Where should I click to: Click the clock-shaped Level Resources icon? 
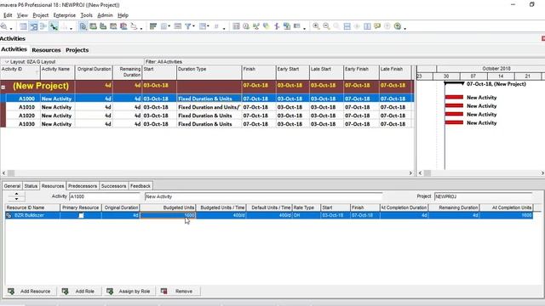pyautogui.click(x=246, y=26)
